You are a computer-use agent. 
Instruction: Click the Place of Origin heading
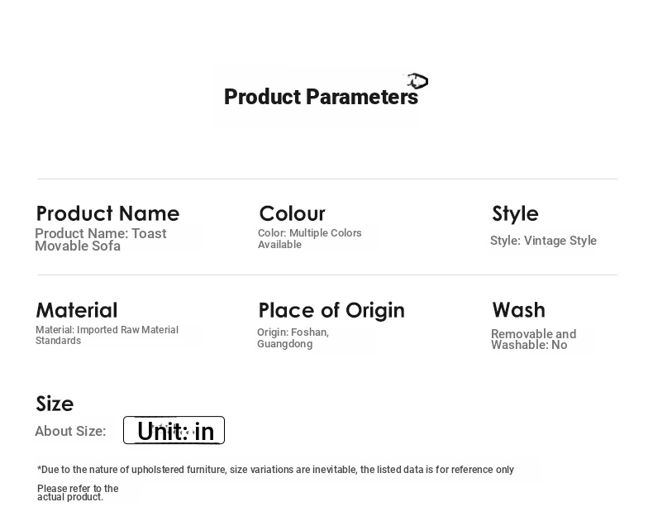click(331, 310)
